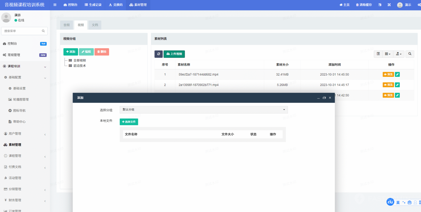Switch to the 音频 tab
Viewport: 421px width, 212px height.
[x=67, y=25]
